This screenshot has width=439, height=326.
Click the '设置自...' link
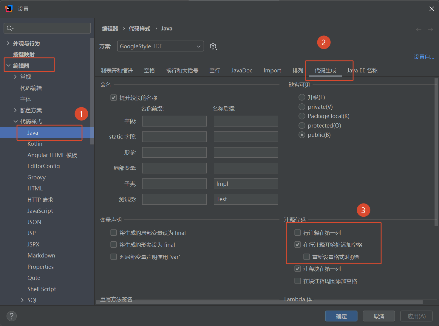[424, 57]
